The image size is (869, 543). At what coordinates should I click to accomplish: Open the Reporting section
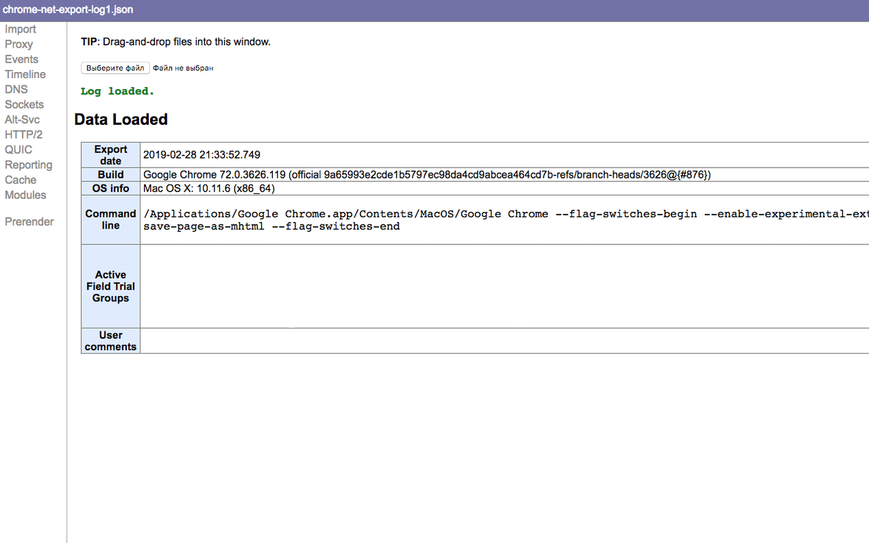[29, 164]
